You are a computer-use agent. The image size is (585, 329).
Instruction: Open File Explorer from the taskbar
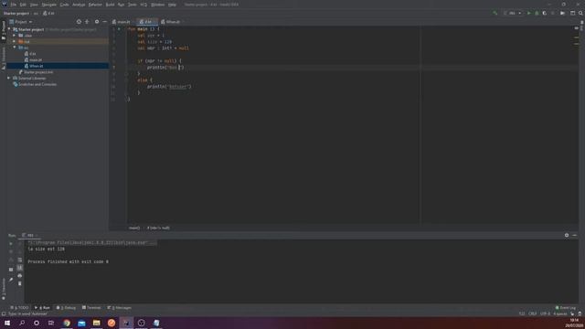[96, 323]
